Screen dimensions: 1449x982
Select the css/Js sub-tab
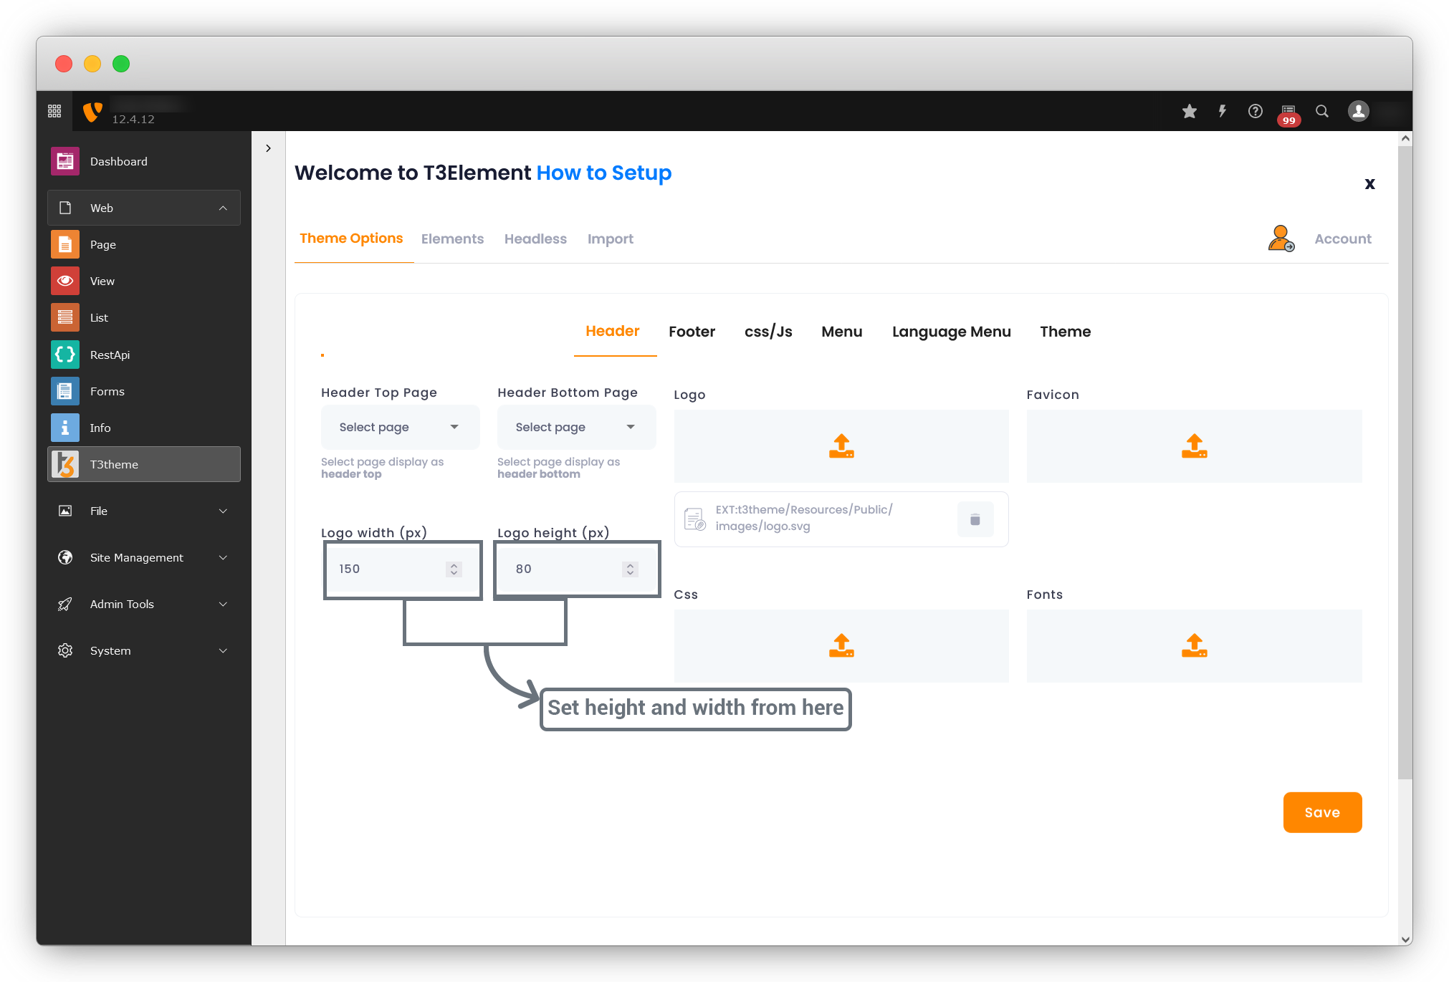pyautogui.click(x=768, y=332)
